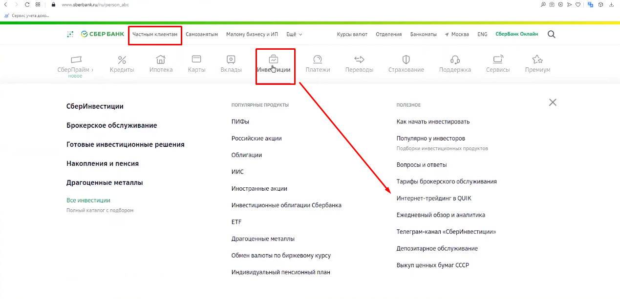Open the Поддержка headset icon

455,60
